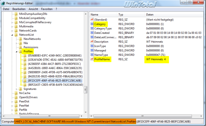Click the folder icon of MiniDumpAuxiliaryDlls
Viewport: 206px width, 126px height.
(16, 14)
